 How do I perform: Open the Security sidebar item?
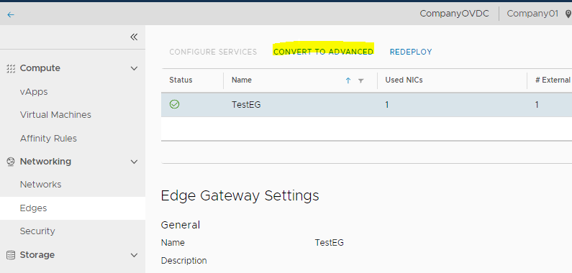point(37,231)
